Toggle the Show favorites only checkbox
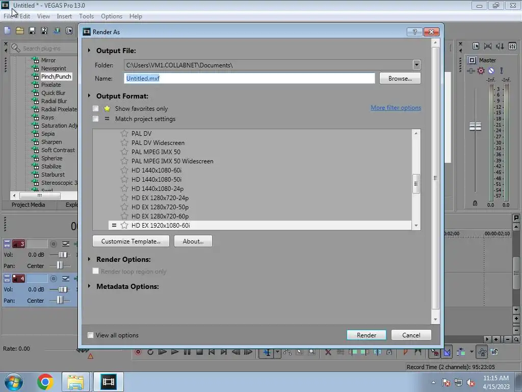The height and width of the screenshot is (392, 522). tap(95, 108)
